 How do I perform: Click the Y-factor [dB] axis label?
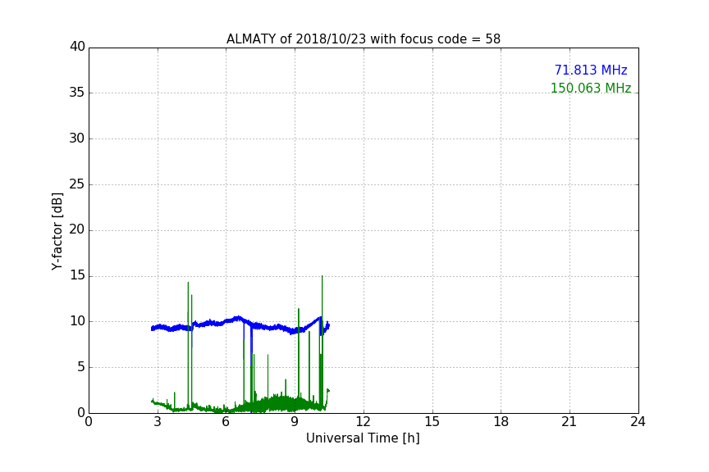[57, 231]
